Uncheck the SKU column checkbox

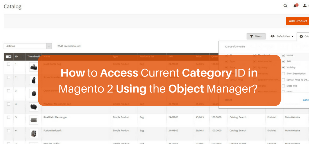(x=283, y=61)
